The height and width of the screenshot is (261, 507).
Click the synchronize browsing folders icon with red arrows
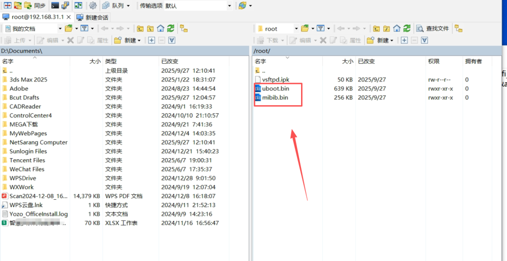(18, 5)
